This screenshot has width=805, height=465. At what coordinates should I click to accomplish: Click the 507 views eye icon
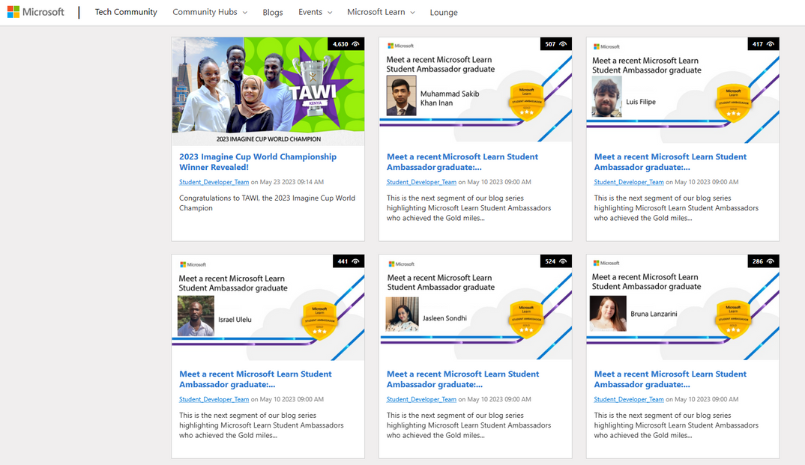coord(563,44)
